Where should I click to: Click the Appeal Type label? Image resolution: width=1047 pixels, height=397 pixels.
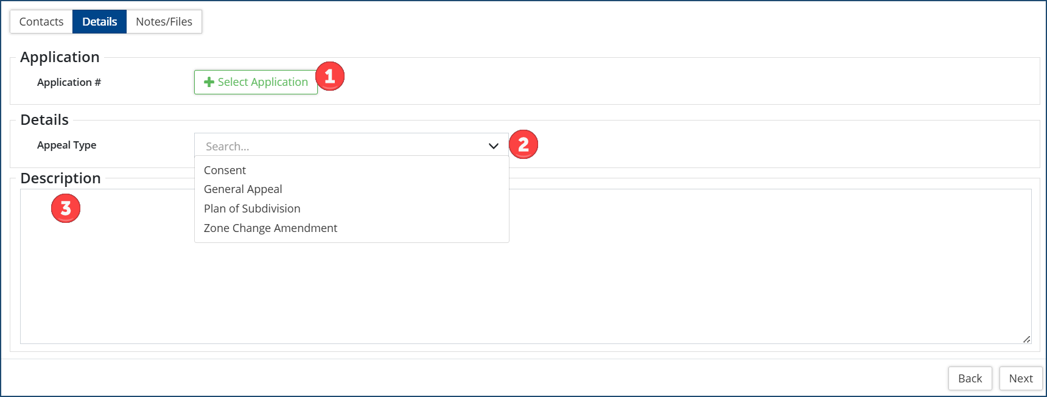[67, 145]
